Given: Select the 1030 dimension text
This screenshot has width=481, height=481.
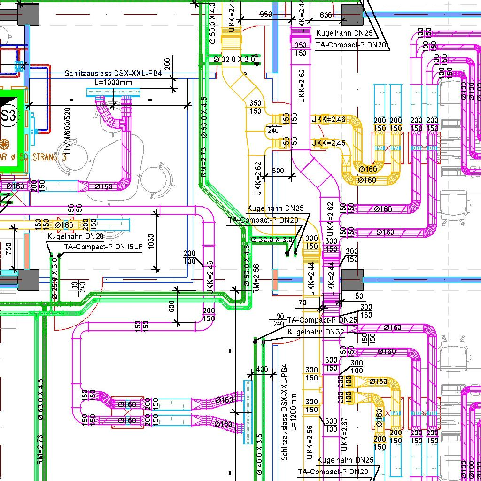Looking at the screenshot, I should pos(150,241).
